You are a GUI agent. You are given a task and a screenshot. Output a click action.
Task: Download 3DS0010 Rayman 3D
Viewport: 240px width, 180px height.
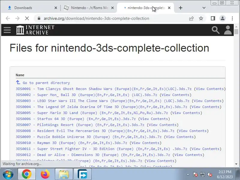tap(71, 143)
